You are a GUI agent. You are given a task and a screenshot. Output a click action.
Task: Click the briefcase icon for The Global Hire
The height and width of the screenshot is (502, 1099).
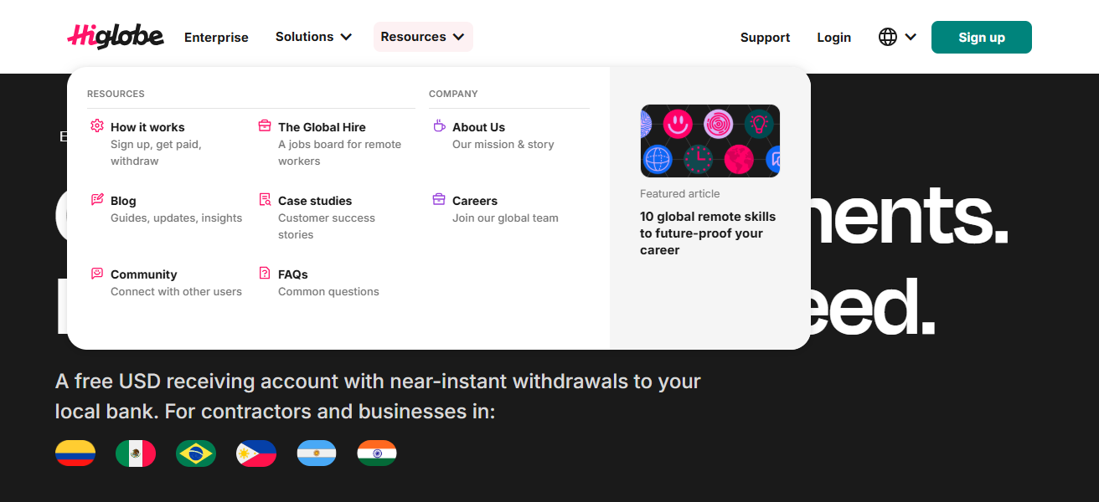pyautogui.click(x=265, y=126)
